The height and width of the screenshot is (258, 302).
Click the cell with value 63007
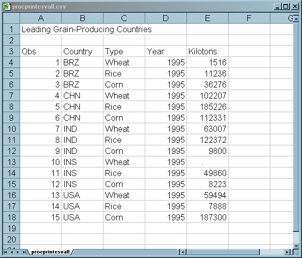pyautogui.click(x=208, y=129)
